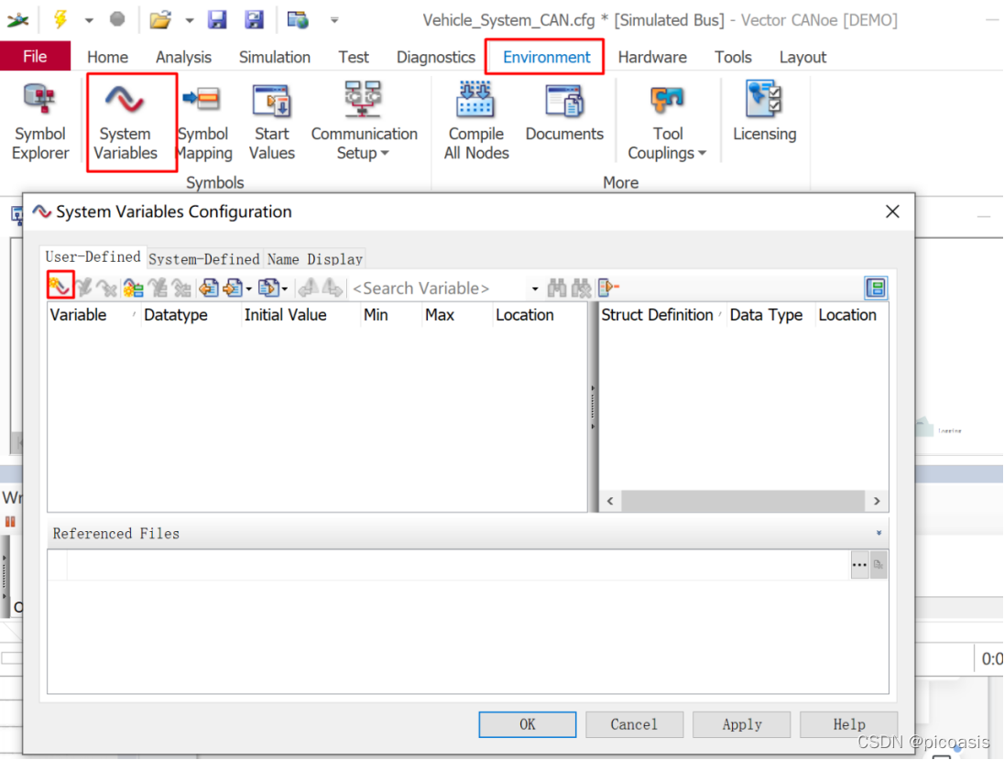The width and height of the screenshot is (1004, 760).
Task: Click the Save As floppy icon
Action: coord(254,20)
